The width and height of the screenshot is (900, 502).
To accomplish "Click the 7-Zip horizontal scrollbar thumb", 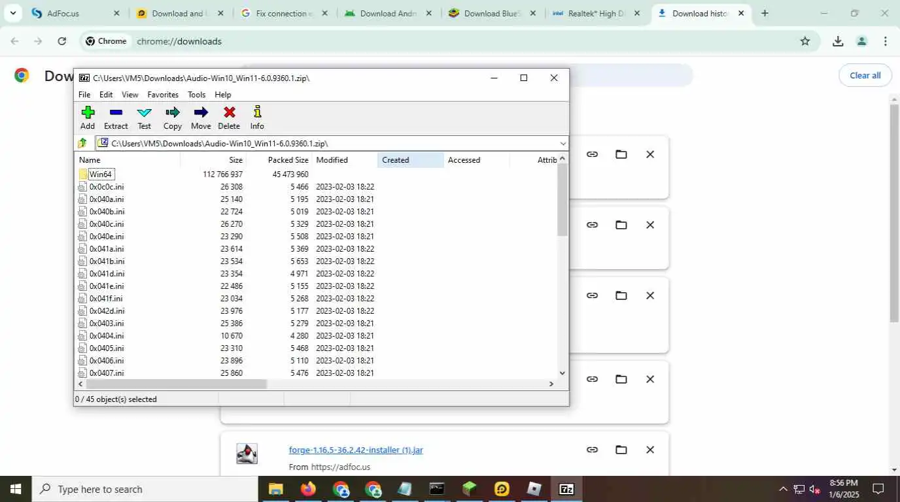I will 176,384.
